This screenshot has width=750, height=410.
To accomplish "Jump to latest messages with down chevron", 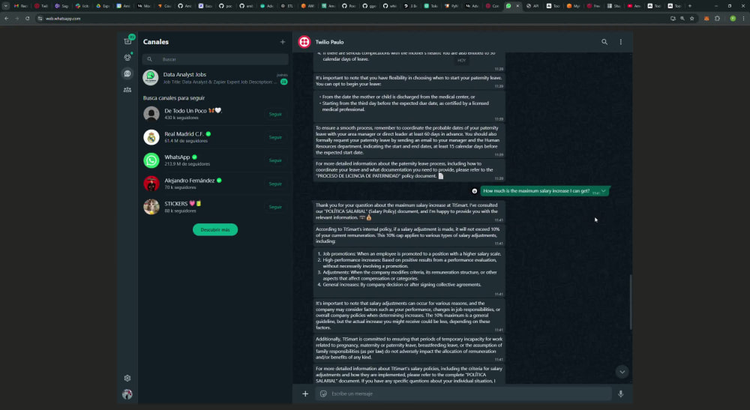I will [x=622, y=372].
